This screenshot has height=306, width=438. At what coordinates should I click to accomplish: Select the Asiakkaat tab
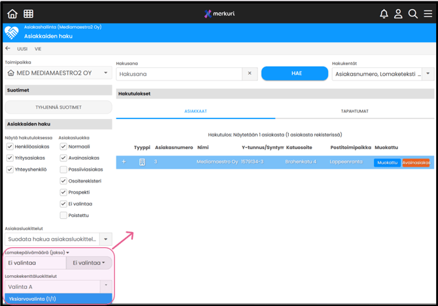pyautogui.click(x=195, y=111)
